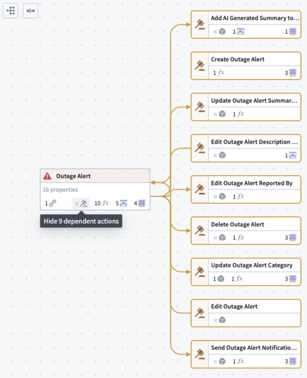Click gavel icon on Delete Outage Alert

[x=200, y=231]
